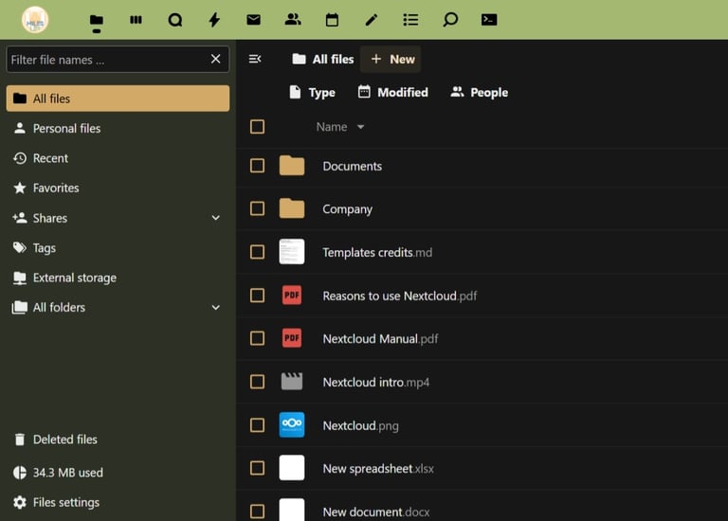
Task: Open the Contacts app icon
Action: [293, 19]
